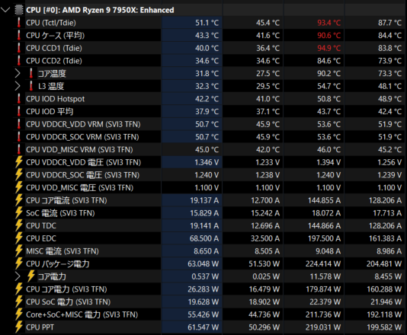Click the red 94.9 °C maximum value
407x335 pixels.
(328, 48)
